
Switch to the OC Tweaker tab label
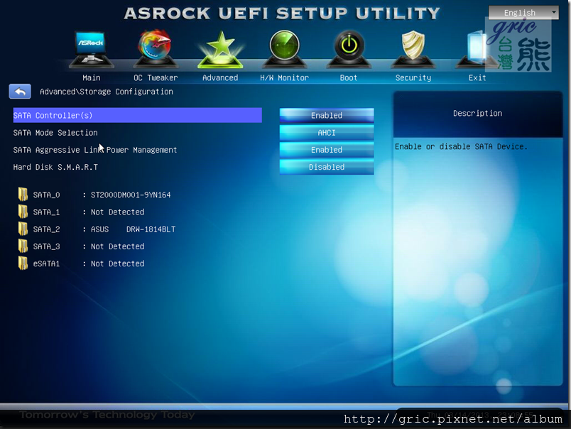tap(156, 77)
